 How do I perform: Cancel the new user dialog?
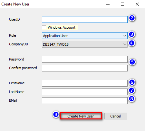(x=116, y=116)
